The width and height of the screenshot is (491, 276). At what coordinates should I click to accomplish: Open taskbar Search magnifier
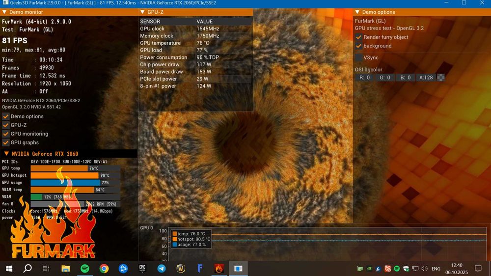27,269
